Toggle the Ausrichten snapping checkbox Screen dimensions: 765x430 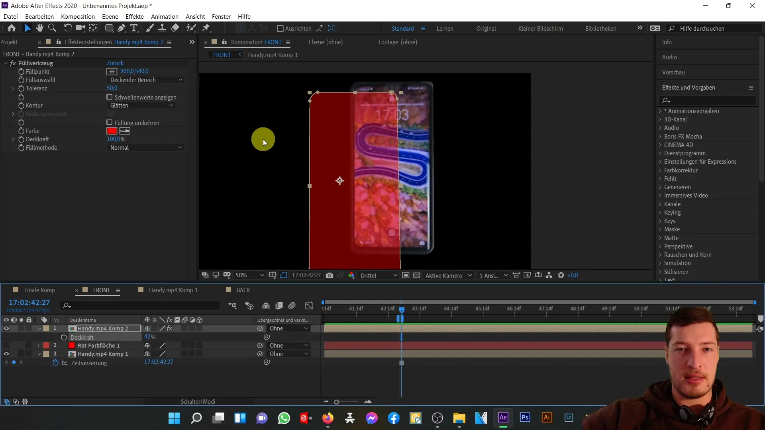(280, 29)
